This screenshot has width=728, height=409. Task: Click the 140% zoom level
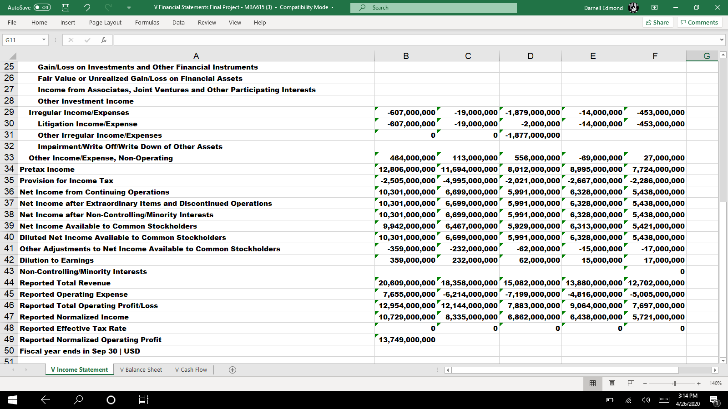point(715,383)
